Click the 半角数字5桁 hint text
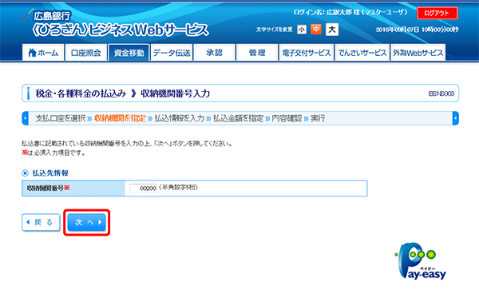This screenshot has height=290, width=479. [178, 187]
